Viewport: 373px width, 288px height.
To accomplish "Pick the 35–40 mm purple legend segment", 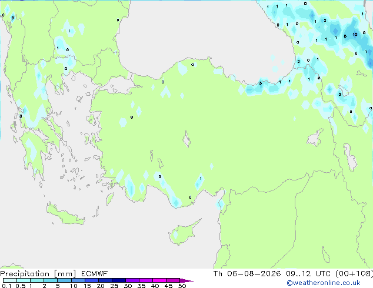I will tap(146, 280).
